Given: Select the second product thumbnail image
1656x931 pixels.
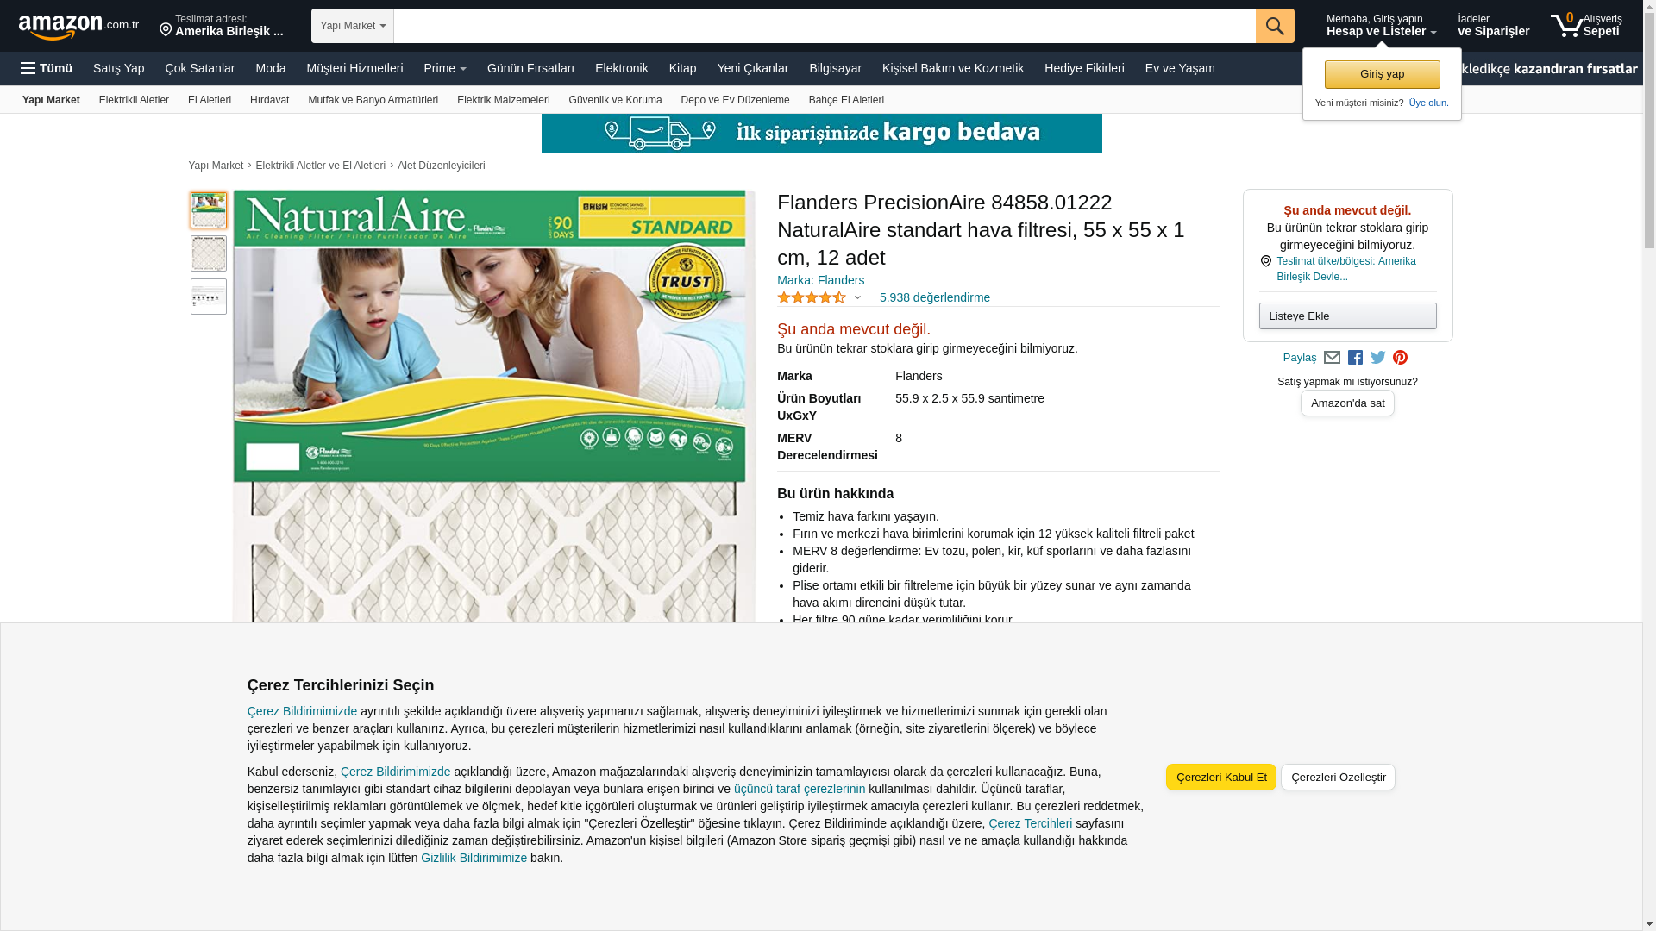Looking at the screenshot, I should (209, 253).
